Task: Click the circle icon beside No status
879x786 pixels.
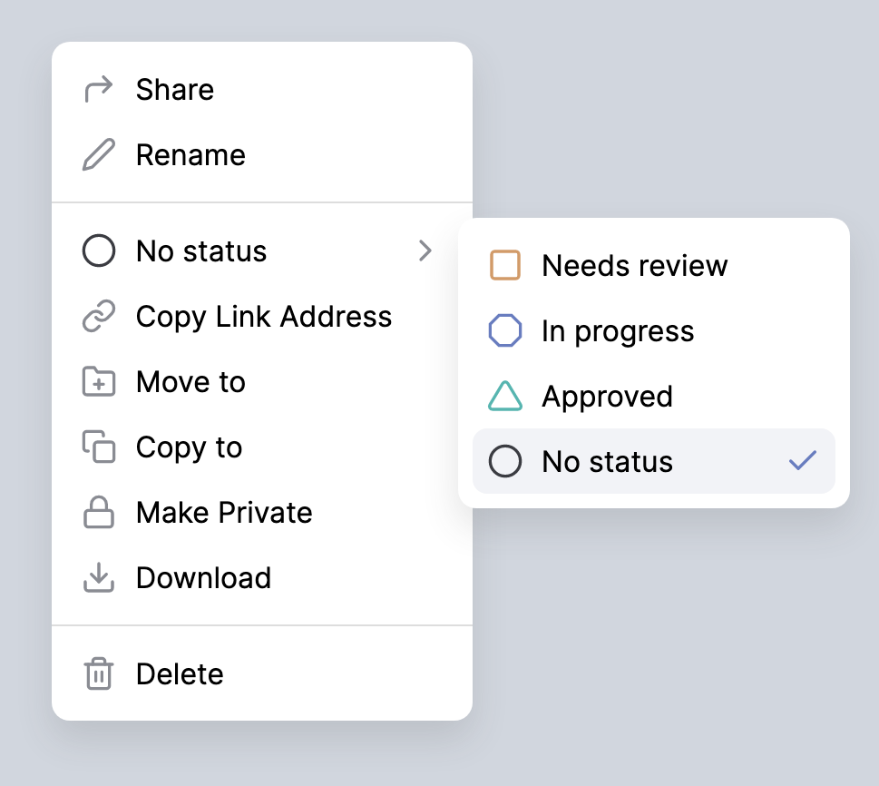Action: pos(99,251)
